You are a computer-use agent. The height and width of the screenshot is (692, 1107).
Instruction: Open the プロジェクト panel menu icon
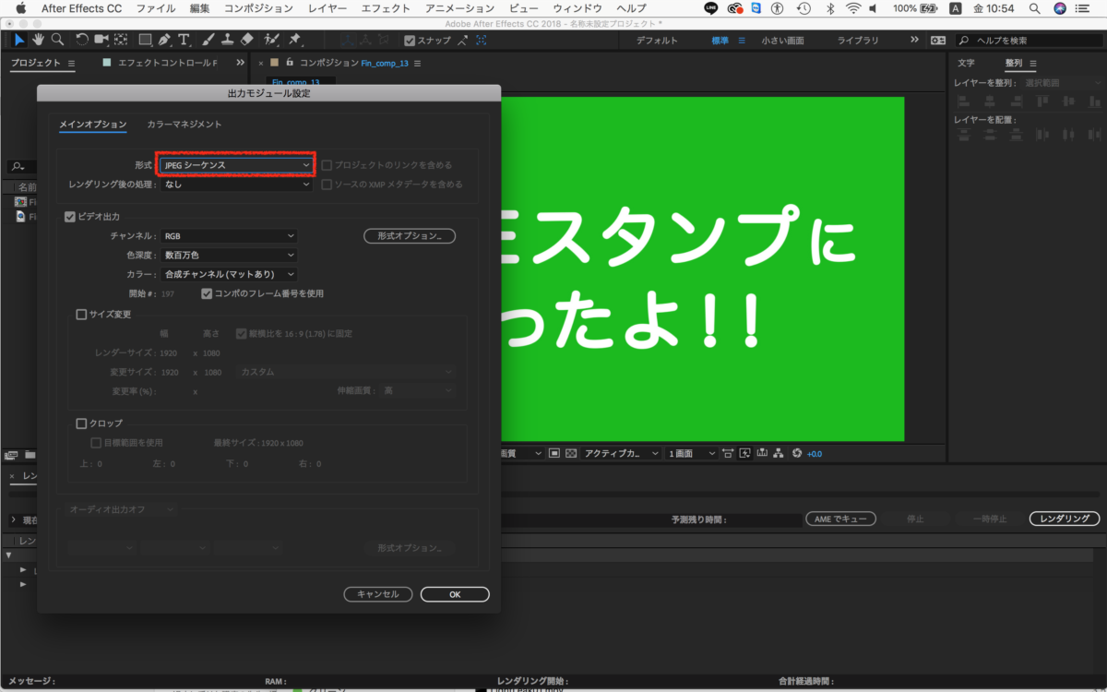tap(72, 63)
